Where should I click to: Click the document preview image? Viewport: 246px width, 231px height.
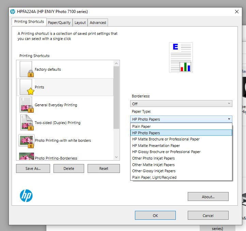click(181, 57)
